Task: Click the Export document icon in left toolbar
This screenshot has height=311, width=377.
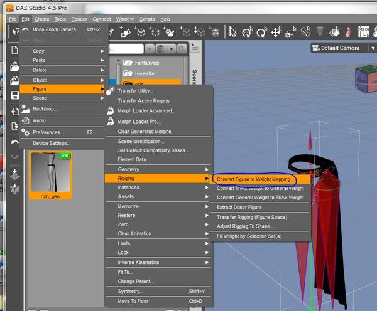Action: [x=14, y=126]
